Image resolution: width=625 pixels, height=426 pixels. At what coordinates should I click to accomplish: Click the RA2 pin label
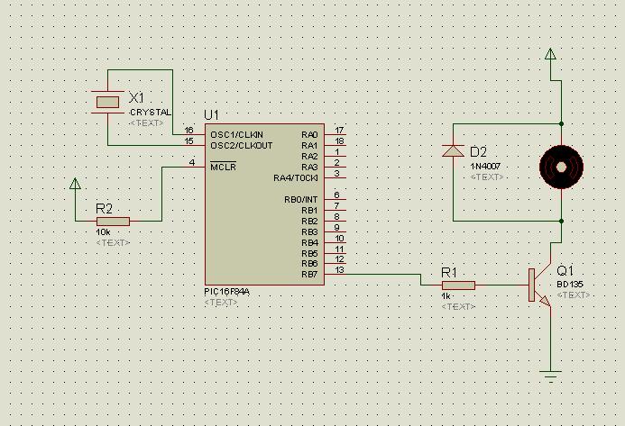309,156
